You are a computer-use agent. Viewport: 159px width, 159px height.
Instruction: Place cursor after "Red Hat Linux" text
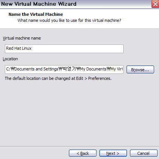click(32, 48)
